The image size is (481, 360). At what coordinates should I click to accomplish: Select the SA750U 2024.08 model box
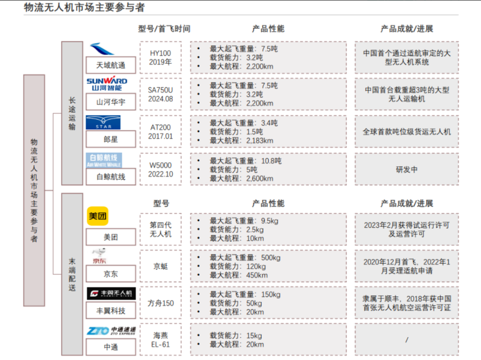[x=161, y=94]
